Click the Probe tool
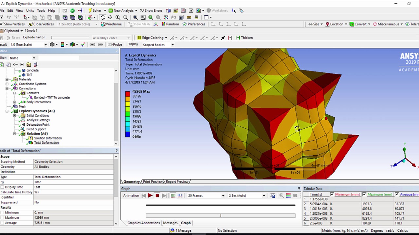The image size is (419, 235). [115, 44]
